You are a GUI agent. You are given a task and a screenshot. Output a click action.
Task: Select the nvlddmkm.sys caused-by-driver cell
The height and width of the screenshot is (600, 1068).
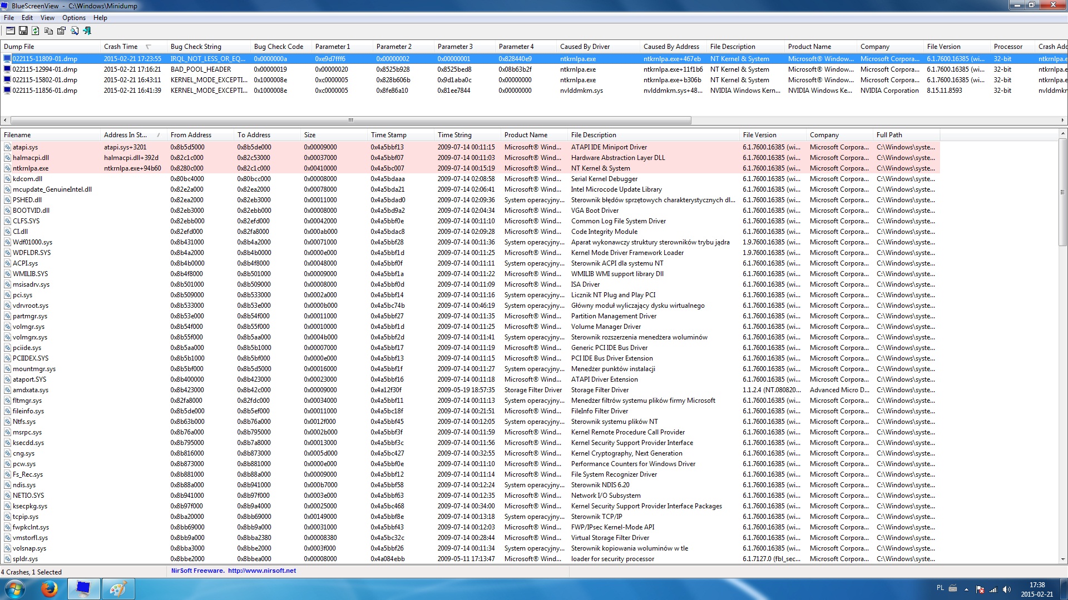click(x=581, y=91)
